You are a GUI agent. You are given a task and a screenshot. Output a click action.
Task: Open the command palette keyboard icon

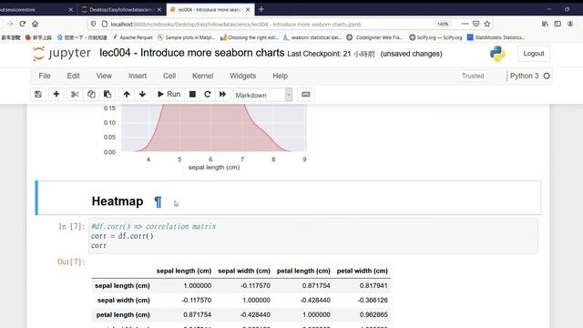tap(306, 95)
